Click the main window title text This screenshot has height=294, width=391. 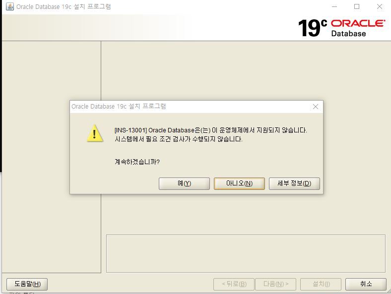pos(64,7)
